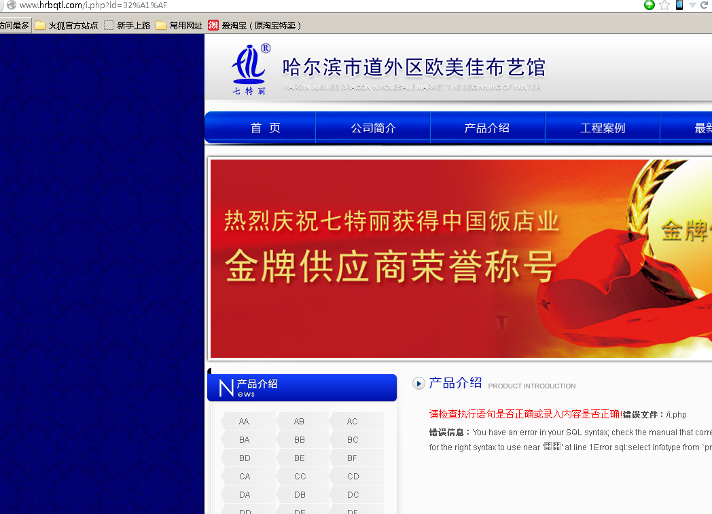The height and width of the screenshot is (514, 712).
Task: Open the mobile phone icon in address bar
Action: (679, 5)
